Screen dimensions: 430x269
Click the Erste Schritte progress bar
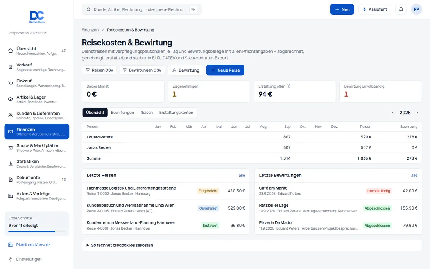37,231
